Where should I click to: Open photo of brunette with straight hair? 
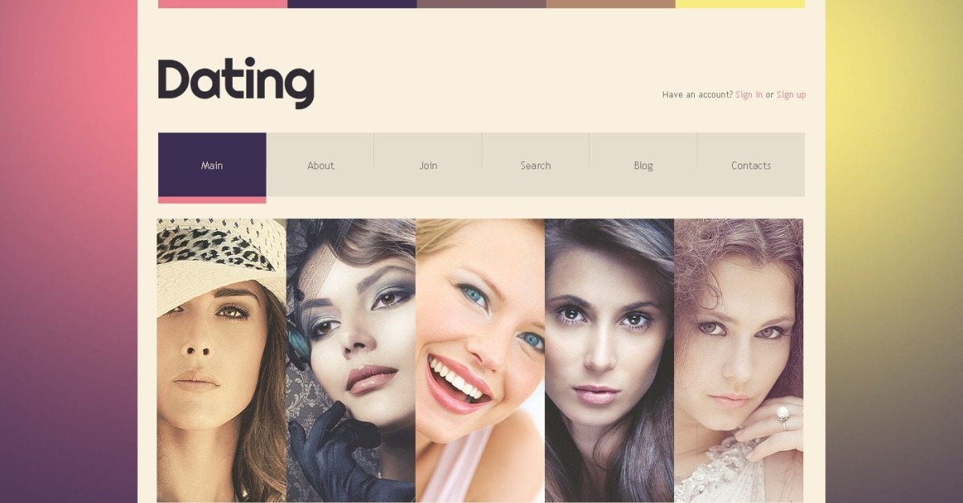[609, 361]
